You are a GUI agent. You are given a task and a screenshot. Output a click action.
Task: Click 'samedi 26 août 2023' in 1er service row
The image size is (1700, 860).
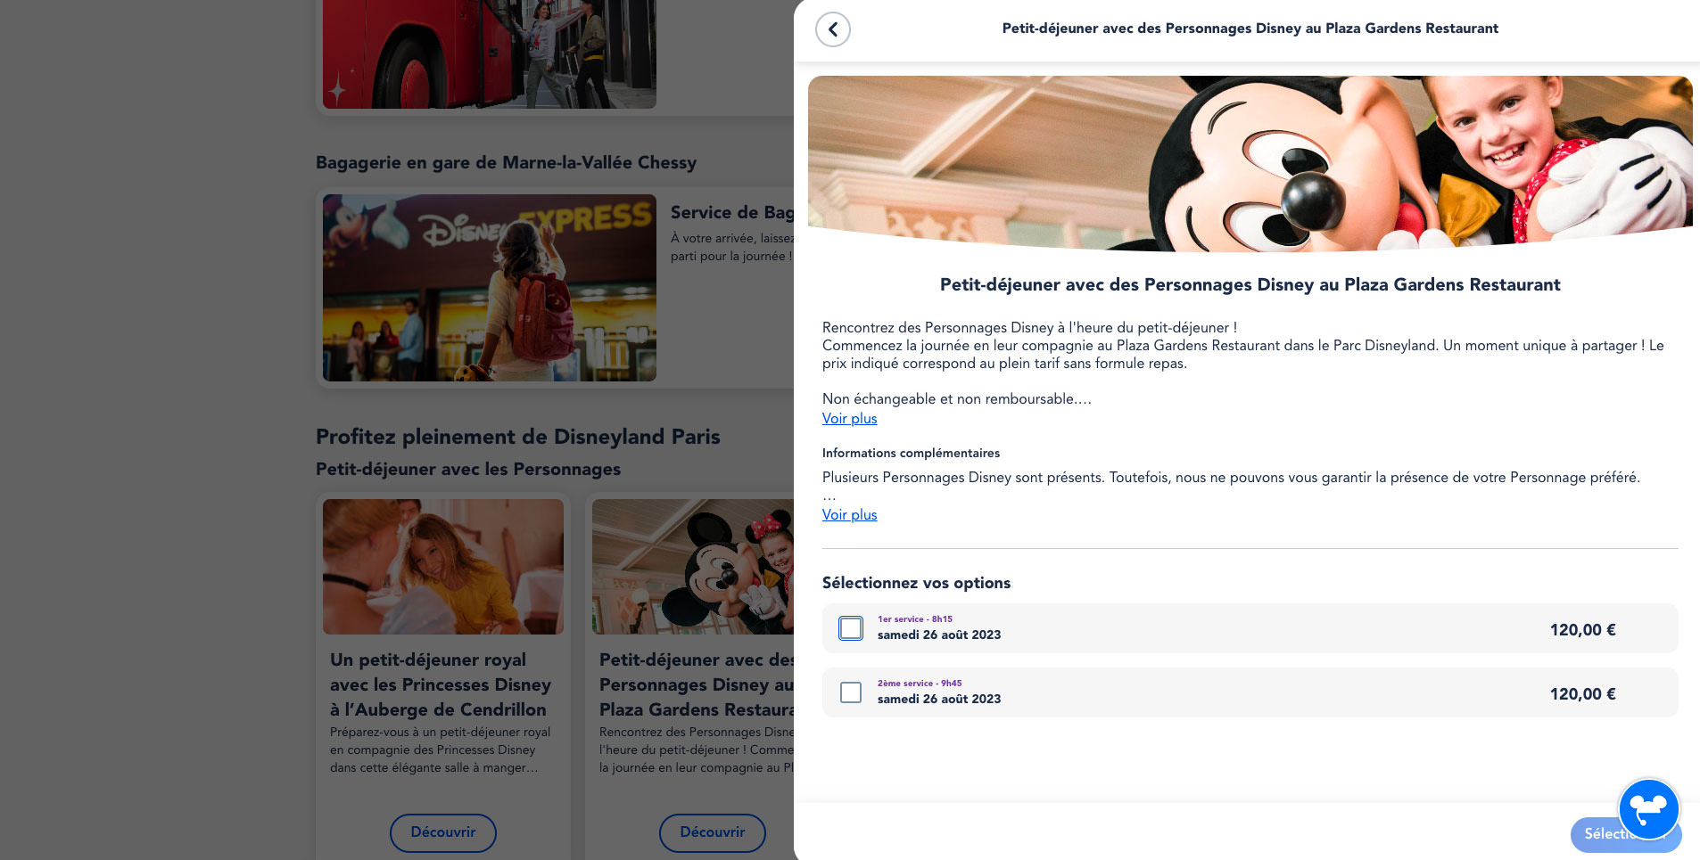pyautogui.click(x=939, y=635)
